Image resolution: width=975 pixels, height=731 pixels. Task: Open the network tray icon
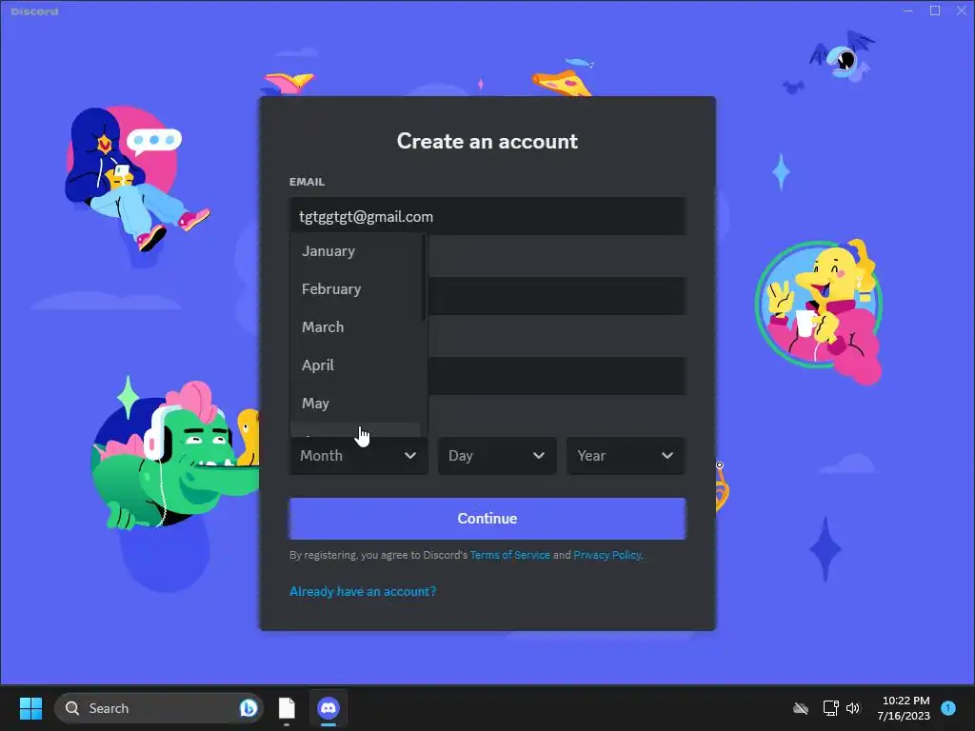tap(830, 708)
